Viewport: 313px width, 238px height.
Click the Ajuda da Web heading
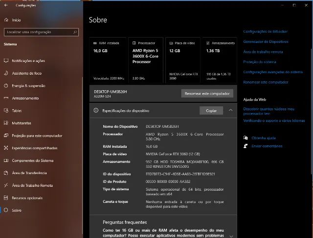pos(254,99)
